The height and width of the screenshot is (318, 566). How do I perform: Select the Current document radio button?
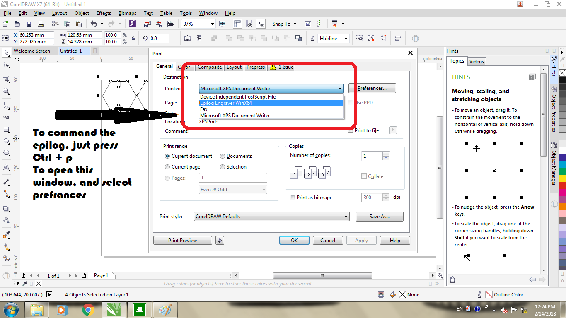[167, 156]
